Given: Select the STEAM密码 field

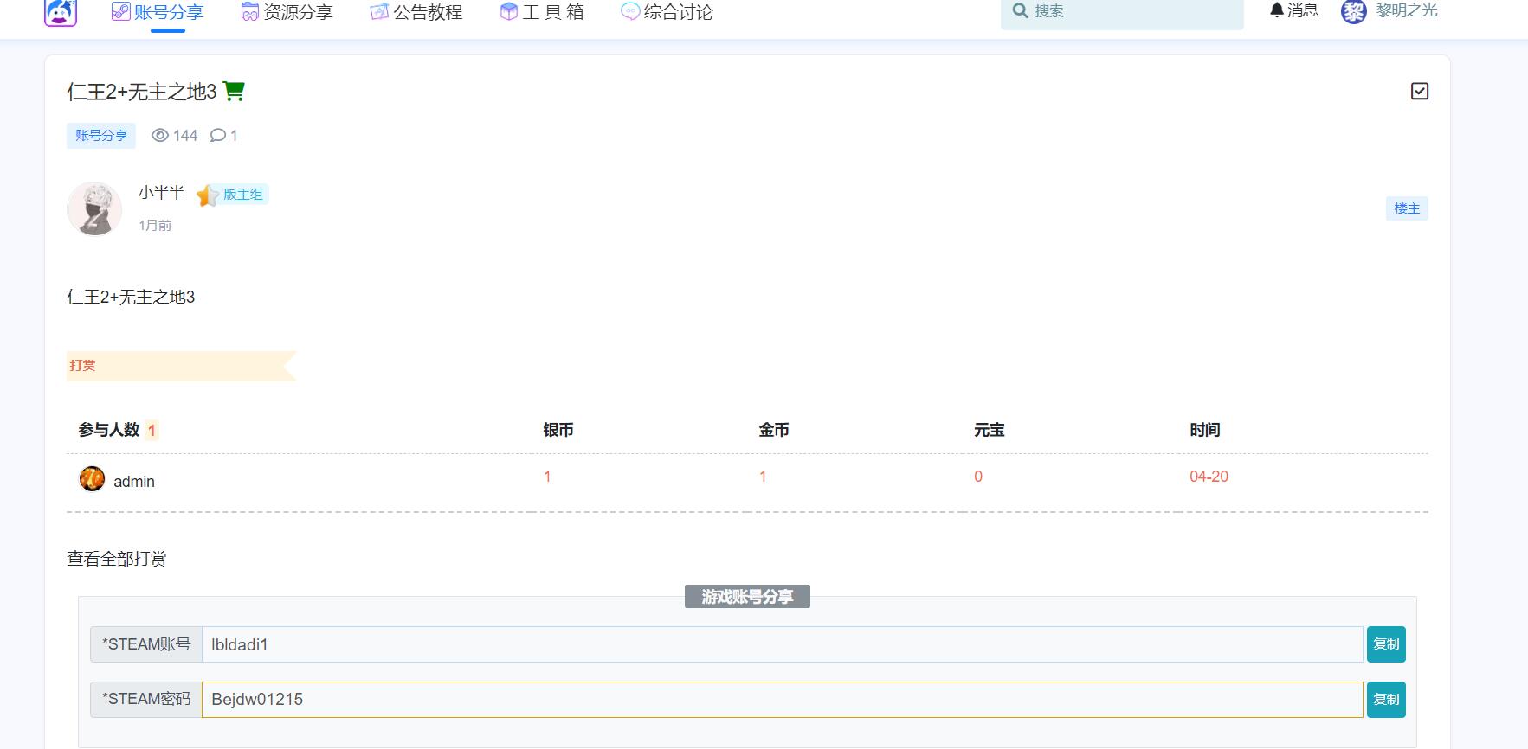Looking at the screenshot, I should tap(783, 700).
